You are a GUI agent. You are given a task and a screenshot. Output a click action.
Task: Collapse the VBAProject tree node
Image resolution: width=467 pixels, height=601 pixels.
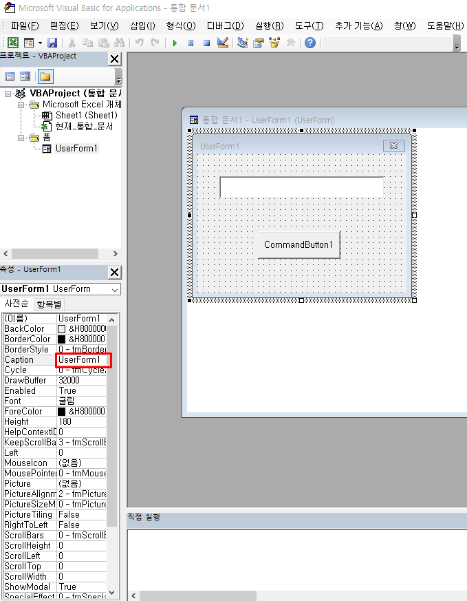(8, 94)
